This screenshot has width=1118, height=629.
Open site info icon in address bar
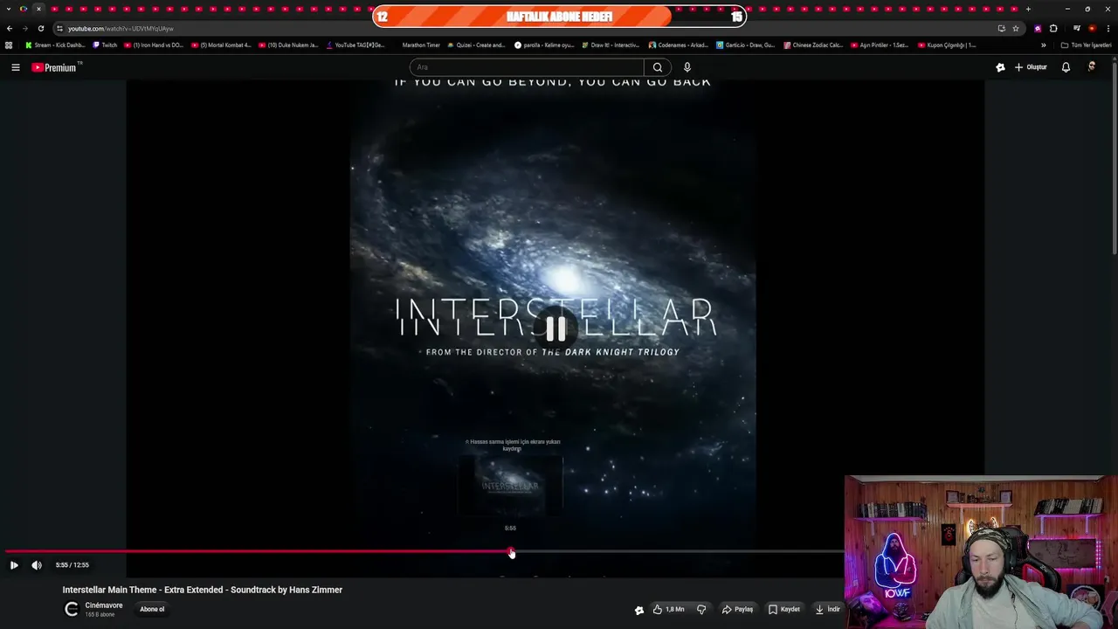[59, 28]
